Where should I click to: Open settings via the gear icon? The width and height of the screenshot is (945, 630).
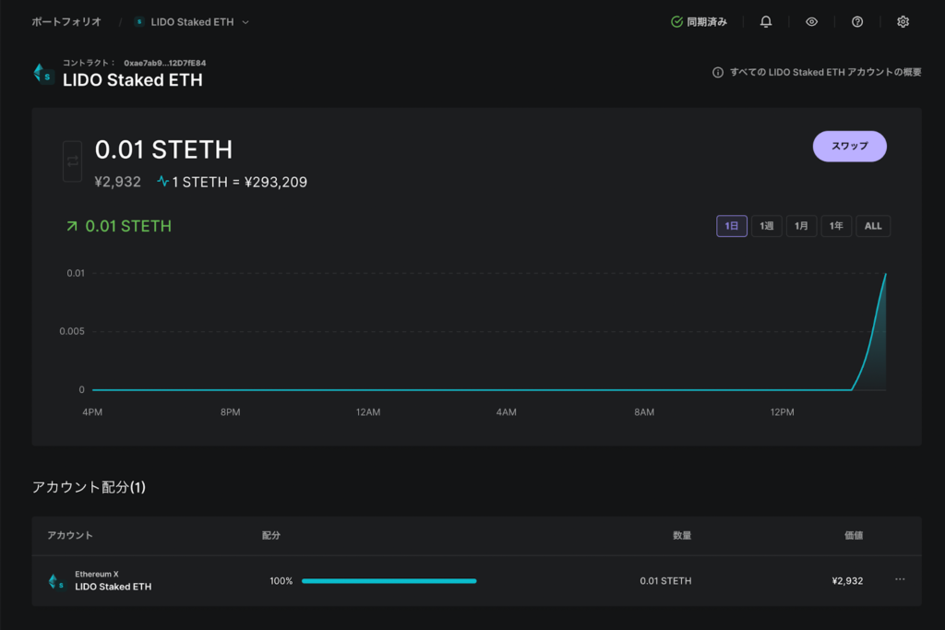(x=903, y=22)
